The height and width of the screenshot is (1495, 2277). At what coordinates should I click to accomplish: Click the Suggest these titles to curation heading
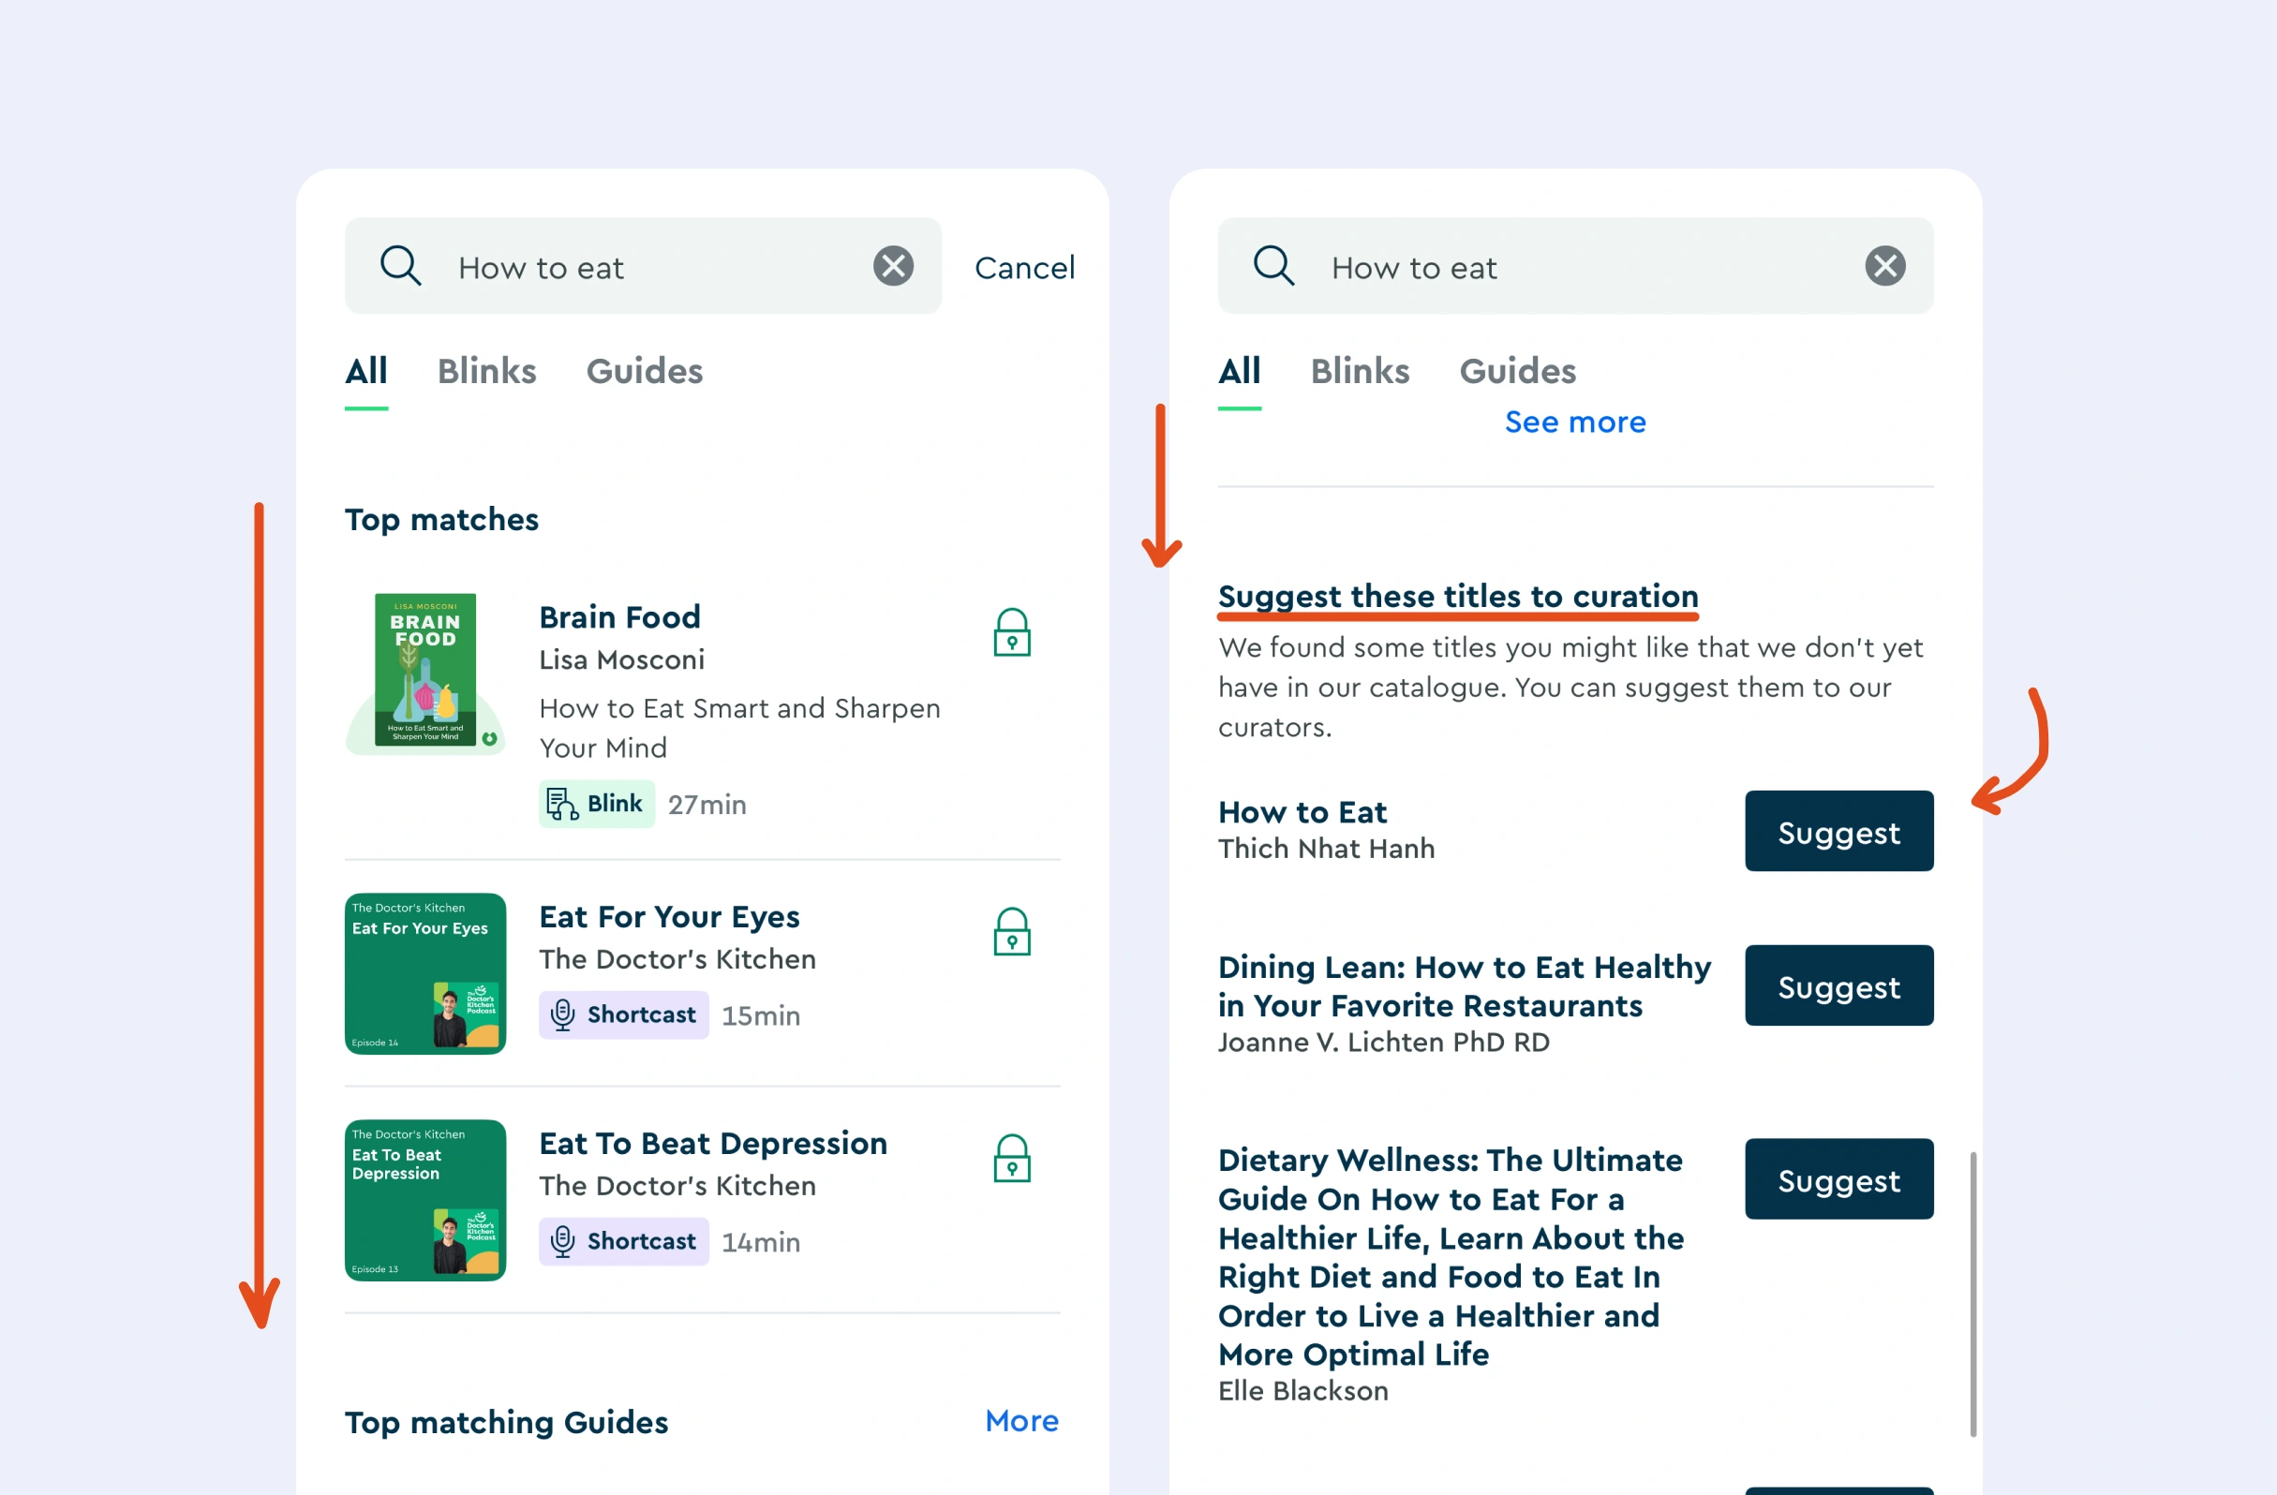tap(1457, 596)
